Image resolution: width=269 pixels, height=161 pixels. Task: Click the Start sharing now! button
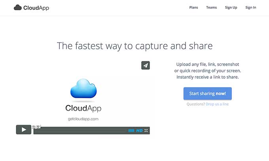(208, 93)
